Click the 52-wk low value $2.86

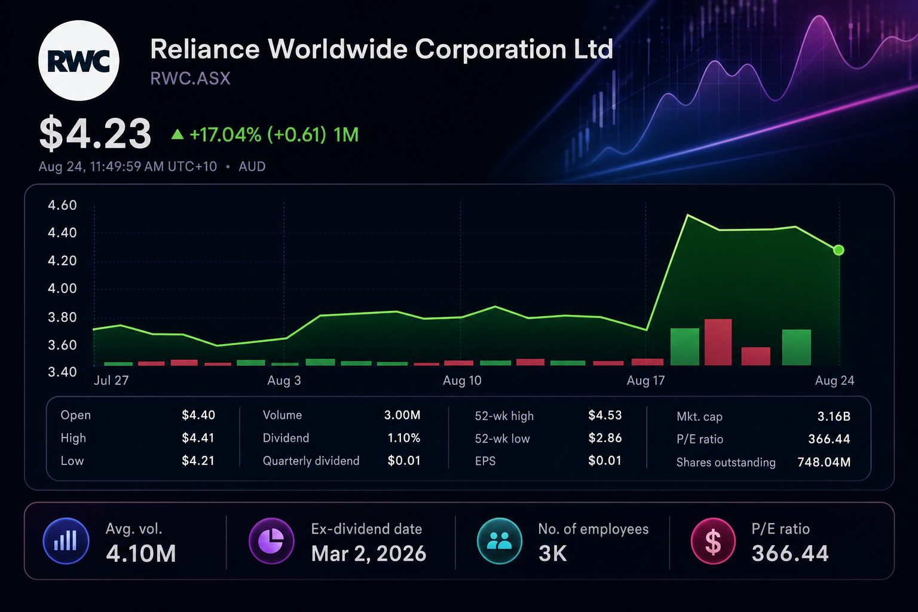point(605,438)
